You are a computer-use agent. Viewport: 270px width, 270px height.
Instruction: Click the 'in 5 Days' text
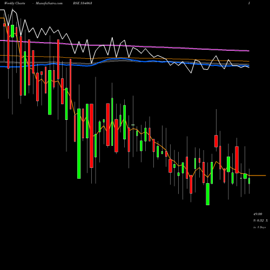pyautogui.click(x=259, y=227)
